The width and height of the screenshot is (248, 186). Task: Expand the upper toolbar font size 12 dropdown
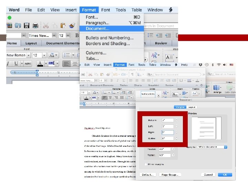click(68, 35)
